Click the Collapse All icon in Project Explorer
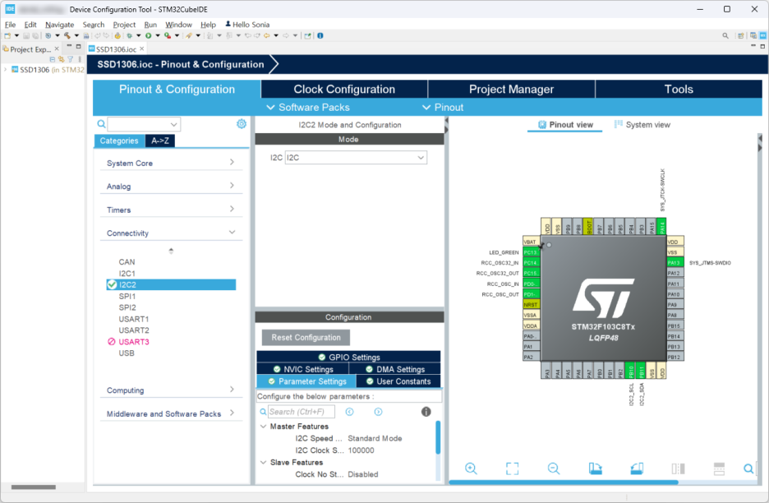769x503 pixels. [53, 59]
